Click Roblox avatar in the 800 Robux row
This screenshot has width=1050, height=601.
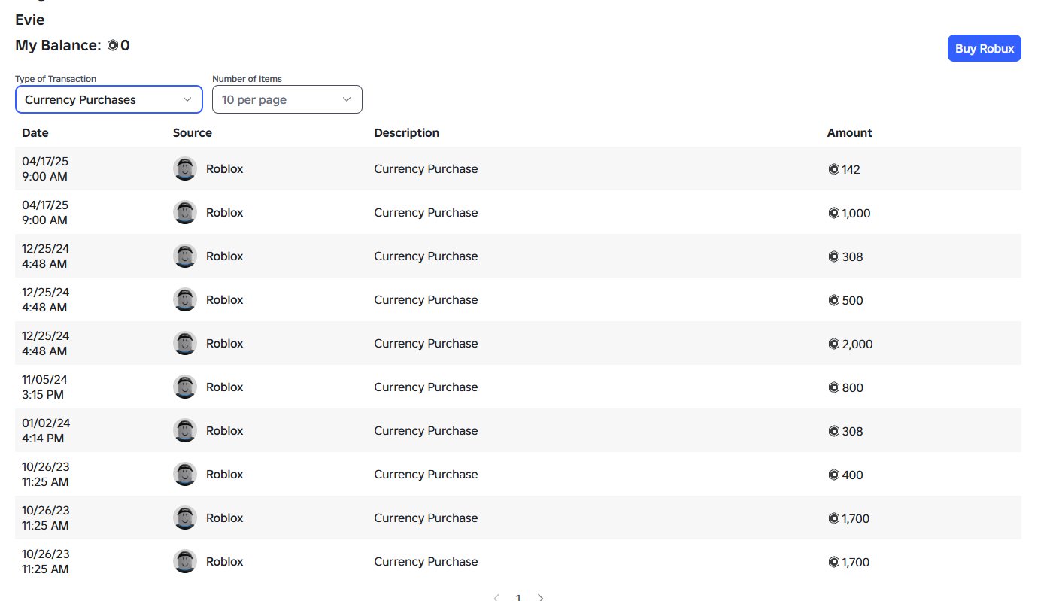coord(185,387)
